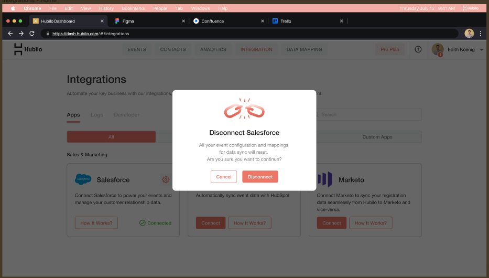Select the Logs tab

pyautogui.click(x=96, y=115)
